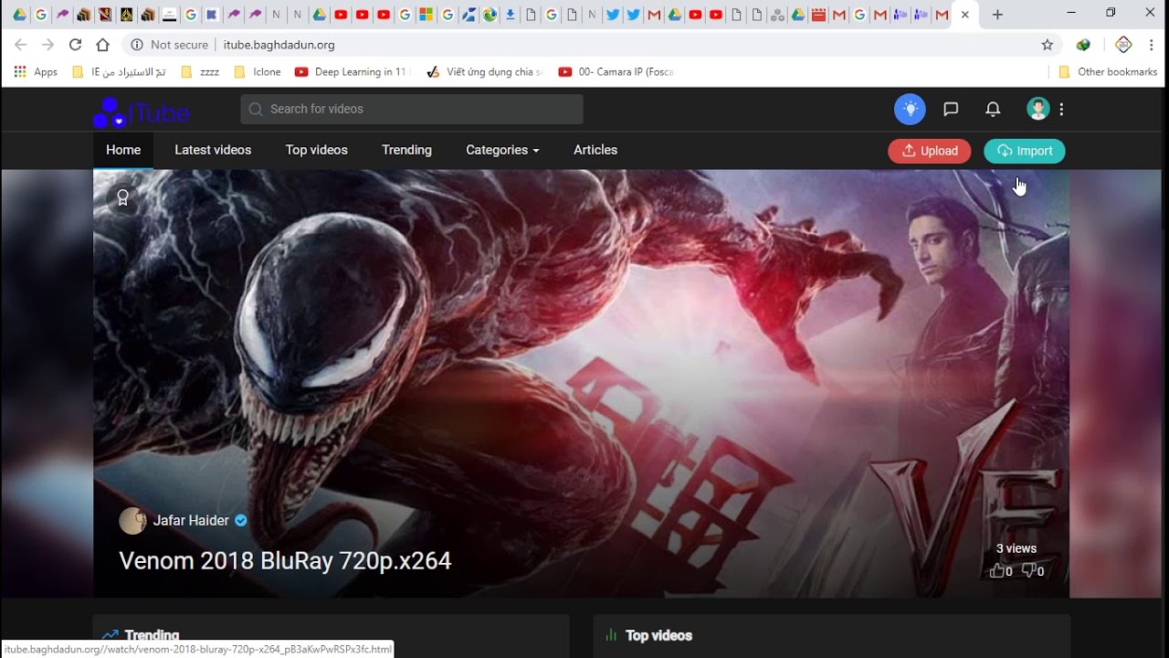This screenshot has width=1169, height=658.
Task: Click the iTube logo
Action: [142, 112]
